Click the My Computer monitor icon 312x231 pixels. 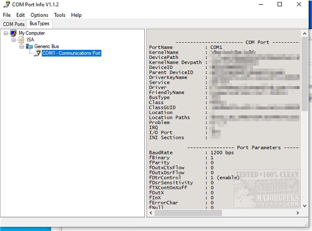point(13,33)
